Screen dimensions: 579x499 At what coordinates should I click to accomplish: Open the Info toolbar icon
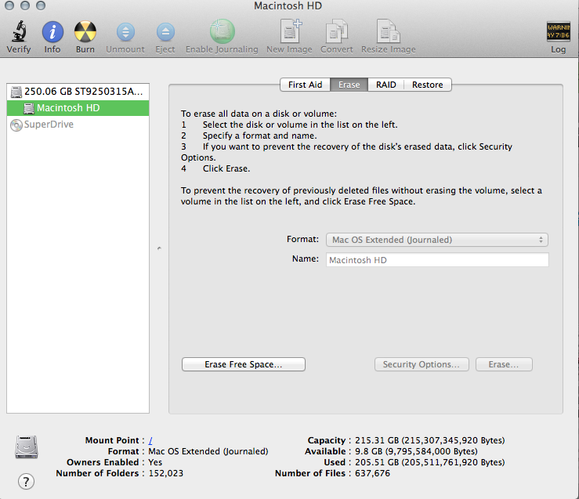point(52,32)
